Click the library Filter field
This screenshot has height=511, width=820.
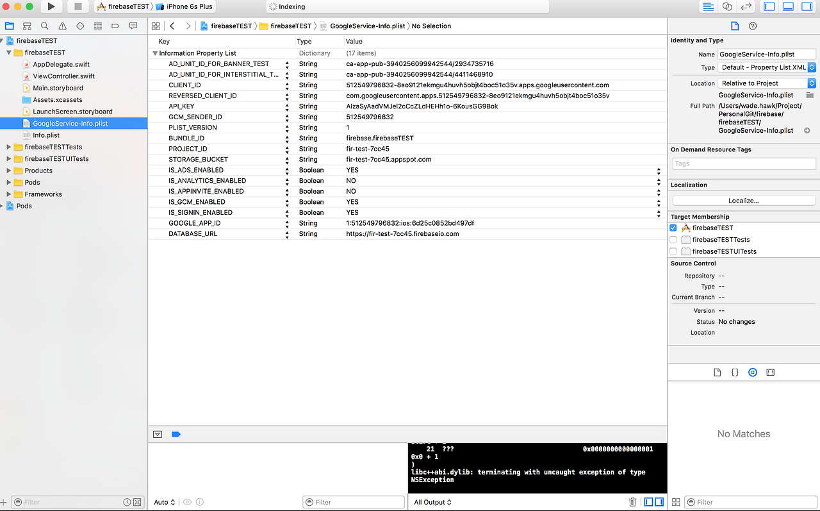(x=750, y=502)
